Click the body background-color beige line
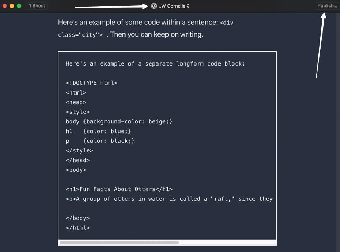The height and width of the screenshot is (252, 340). (119, 122)
